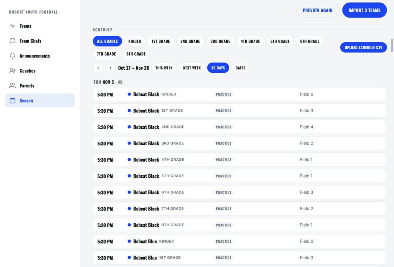Viewport: 394px width, 267px height.
Task: Click the Coaches add-person icon
Action: click(x=13, y=71)
